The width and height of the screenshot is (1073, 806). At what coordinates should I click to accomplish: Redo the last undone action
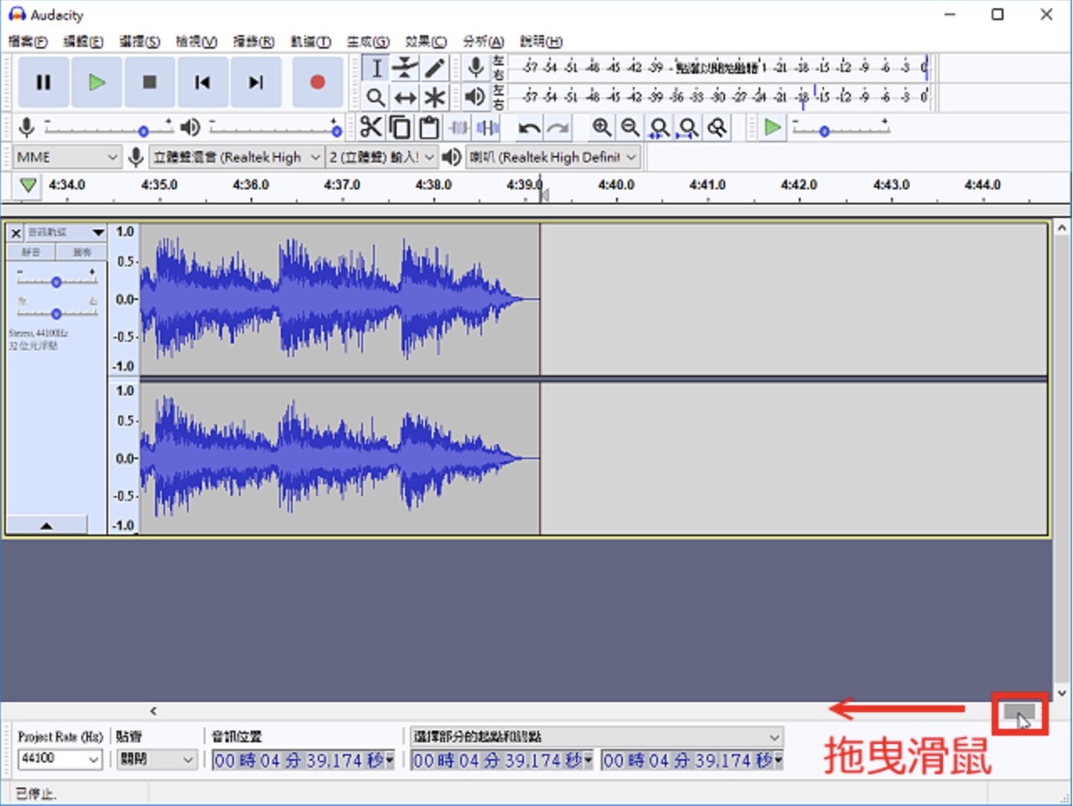[x=557, y=127]
